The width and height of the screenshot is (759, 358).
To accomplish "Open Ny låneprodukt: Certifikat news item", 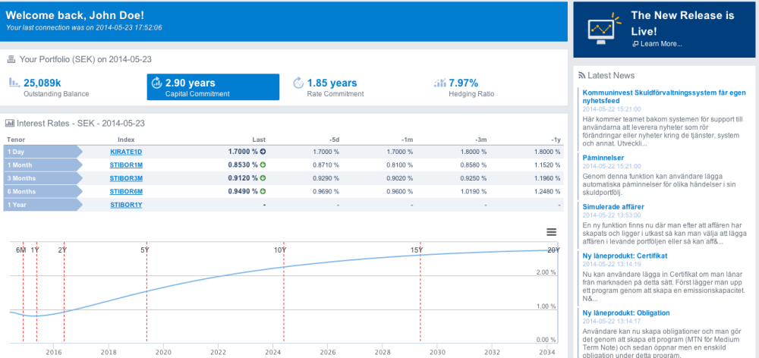I will [625, 256].
